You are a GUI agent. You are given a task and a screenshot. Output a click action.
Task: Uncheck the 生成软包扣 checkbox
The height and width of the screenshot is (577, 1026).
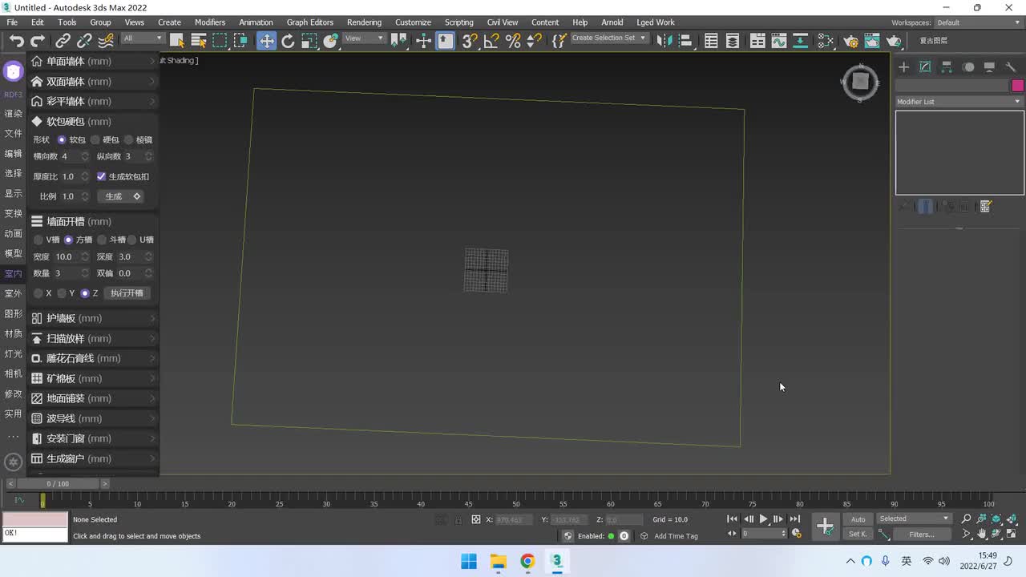click(101, 176)
